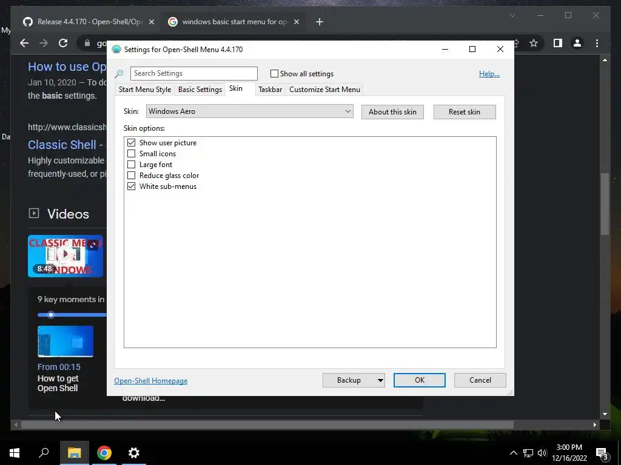Click Chrome's forward arrow
Screen dimensions: 621x465
tap(44, 43)
